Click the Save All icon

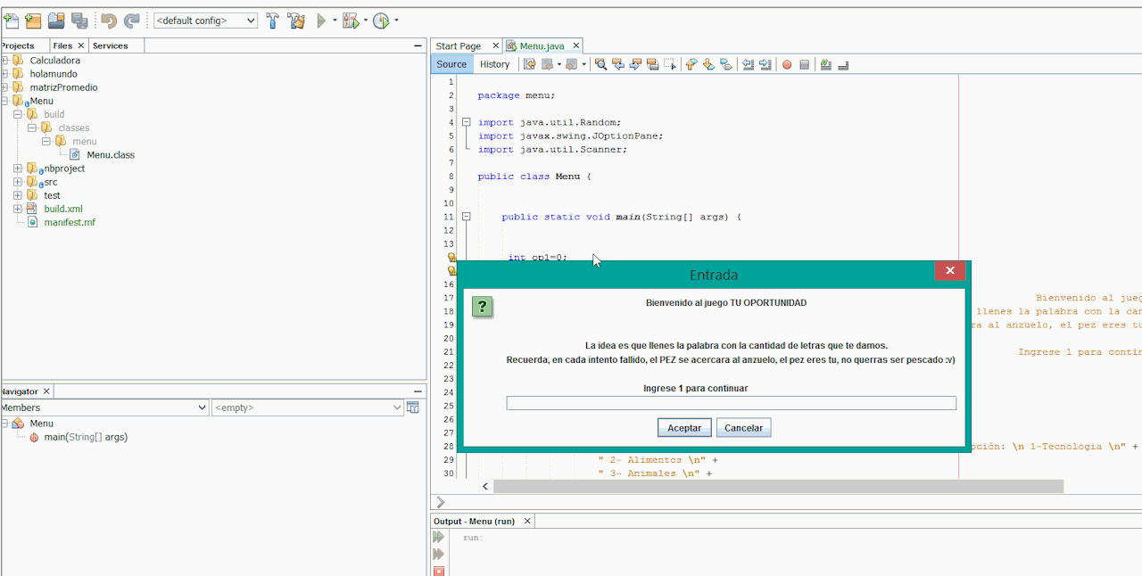coord(79,20)
